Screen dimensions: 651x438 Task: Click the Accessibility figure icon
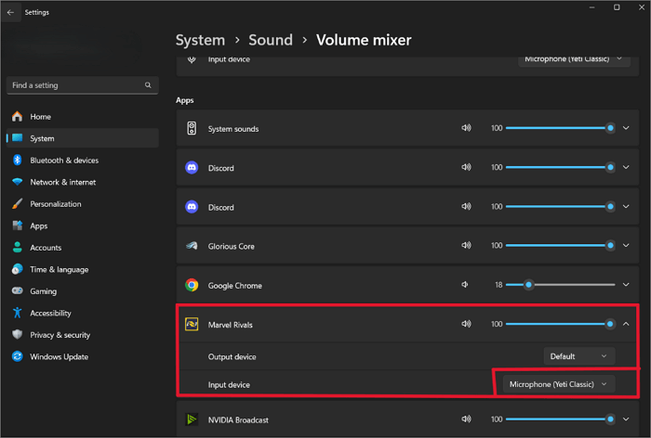(x=17, y=313)
